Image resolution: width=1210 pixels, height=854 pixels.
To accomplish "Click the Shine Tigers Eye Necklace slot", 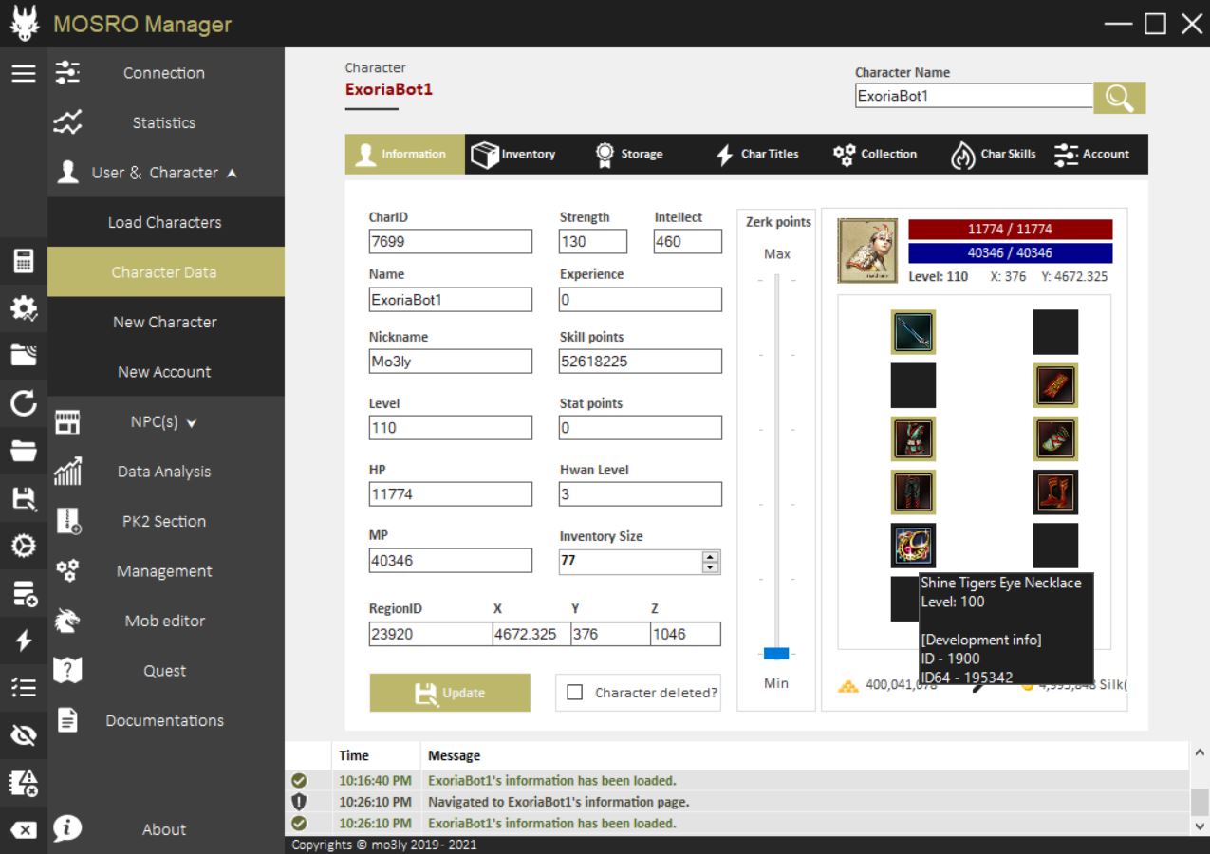I will tap(913, 546).
